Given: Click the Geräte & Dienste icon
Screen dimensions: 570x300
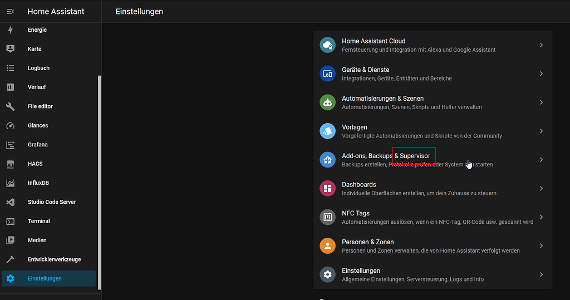Looking at the screenshot, I should click(x=327, y=74).
